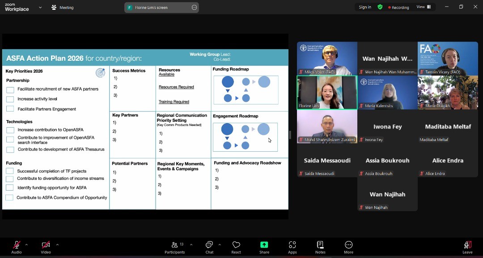Screen dimensions: 483x258
Task: Check 'Identify funding opportunity for ASFA' box
Action: coord(10,188)
